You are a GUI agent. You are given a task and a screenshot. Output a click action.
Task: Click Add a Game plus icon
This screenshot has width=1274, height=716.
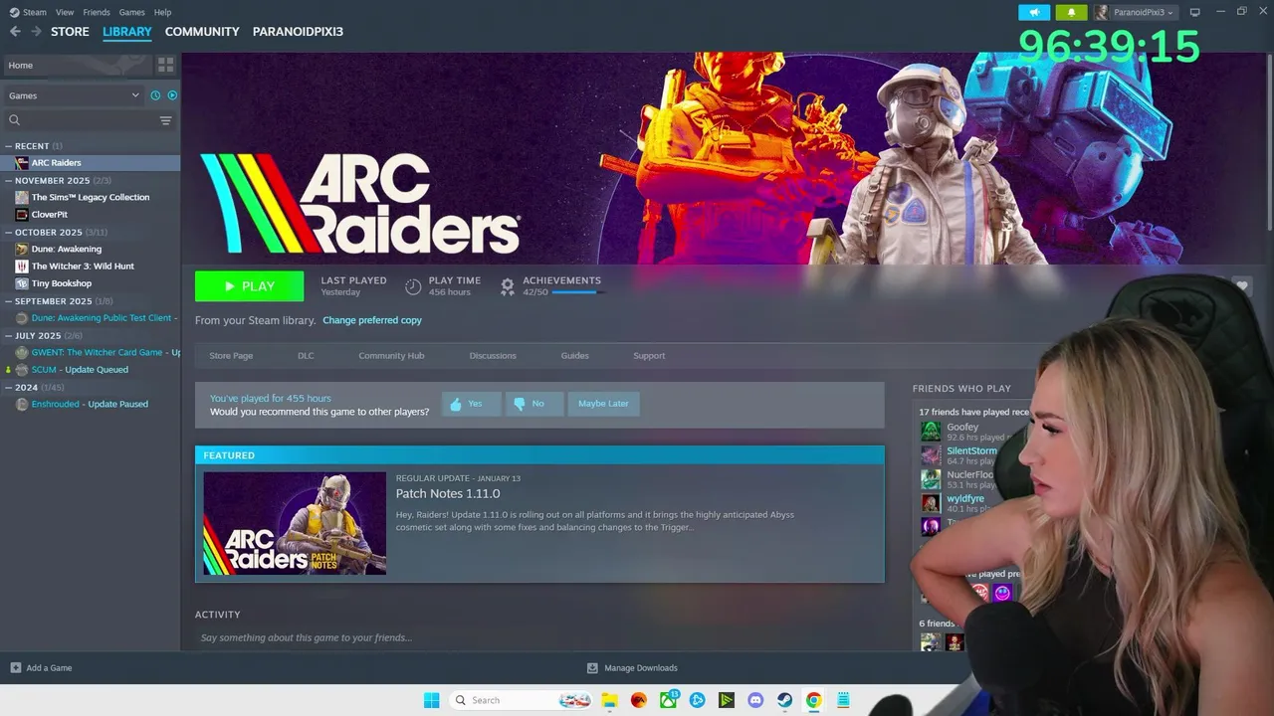click(x=15, y=668)
